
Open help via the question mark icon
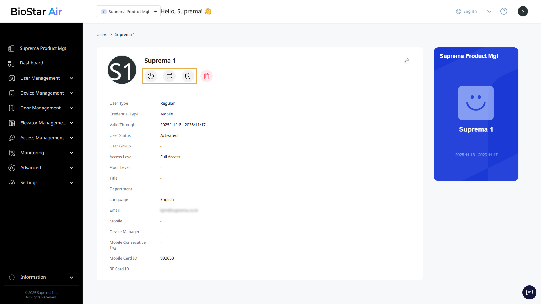click(504, 11)
